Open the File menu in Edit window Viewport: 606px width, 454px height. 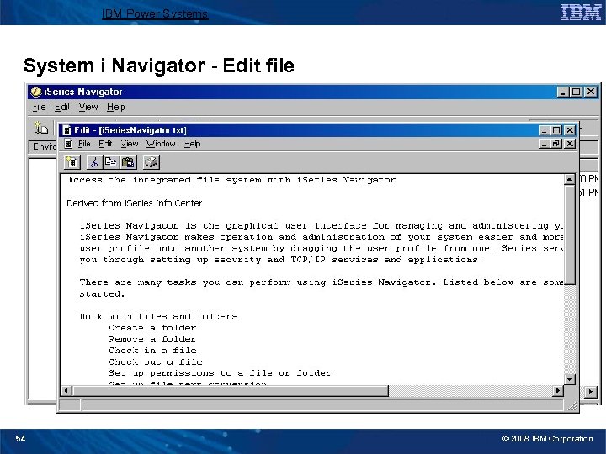coord(84,144)
